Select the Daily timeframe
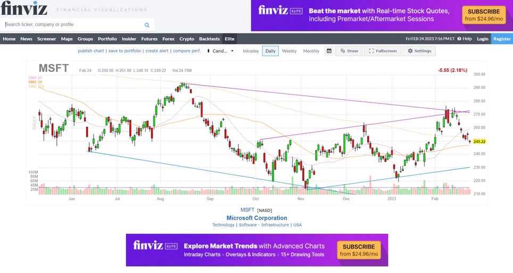 point(270,51)
